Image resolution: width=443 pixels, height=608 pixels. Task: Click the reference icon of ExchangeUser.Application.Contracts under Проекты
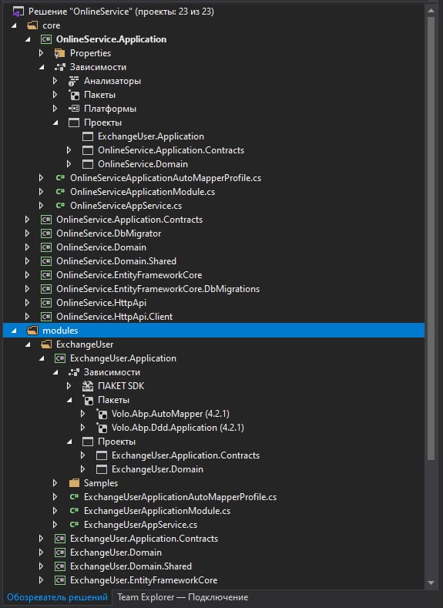click(x=102, y=455)
